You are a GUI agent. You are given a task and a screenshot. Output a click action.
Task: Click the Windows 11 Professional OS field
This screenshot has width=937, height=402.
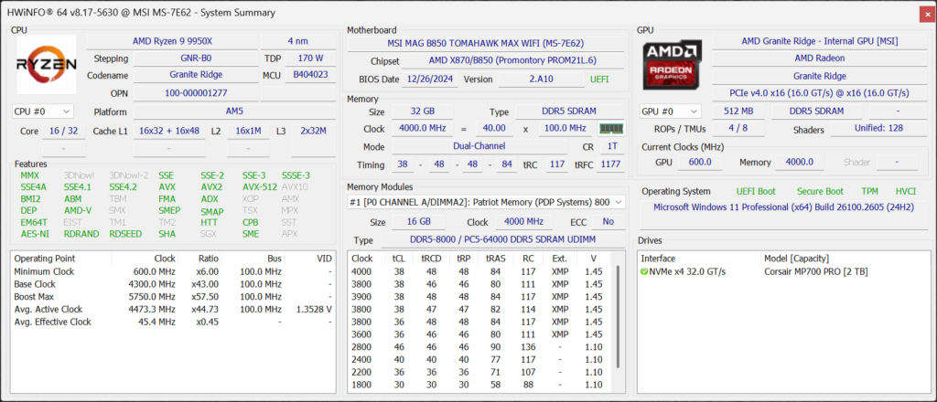pyautogui.click(x=782, y=207)
